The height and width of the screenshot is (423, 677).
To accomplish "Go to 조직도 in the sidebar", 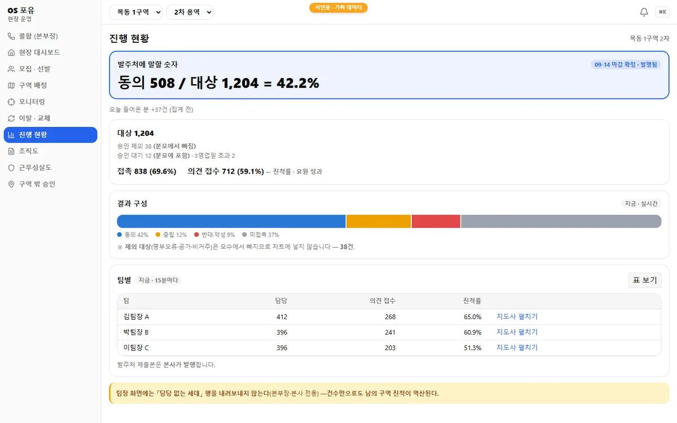I will pos(50,151).
